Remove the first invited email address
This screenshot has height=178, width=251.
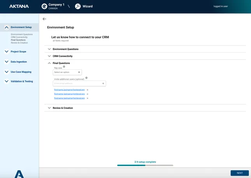coord(88,90)
